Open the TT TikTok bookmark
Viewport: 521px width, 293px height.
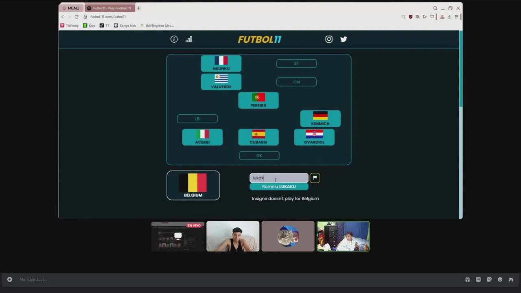coord(105,26)
